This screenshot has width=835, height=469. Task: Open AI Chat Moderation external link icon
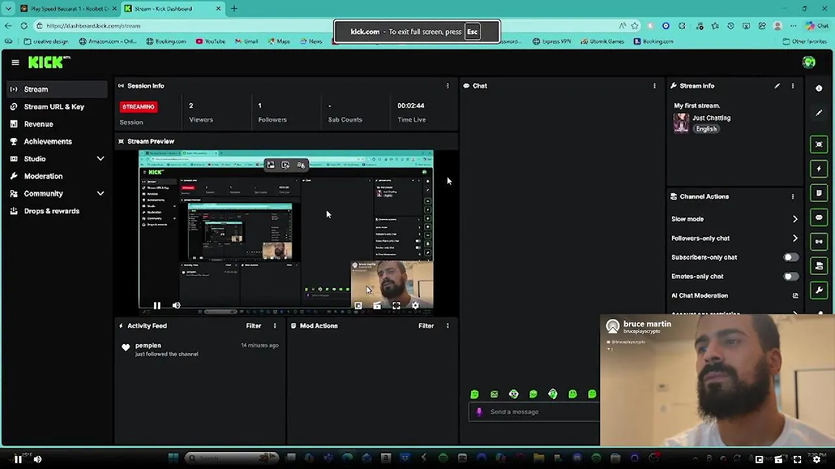pos(795,296)
